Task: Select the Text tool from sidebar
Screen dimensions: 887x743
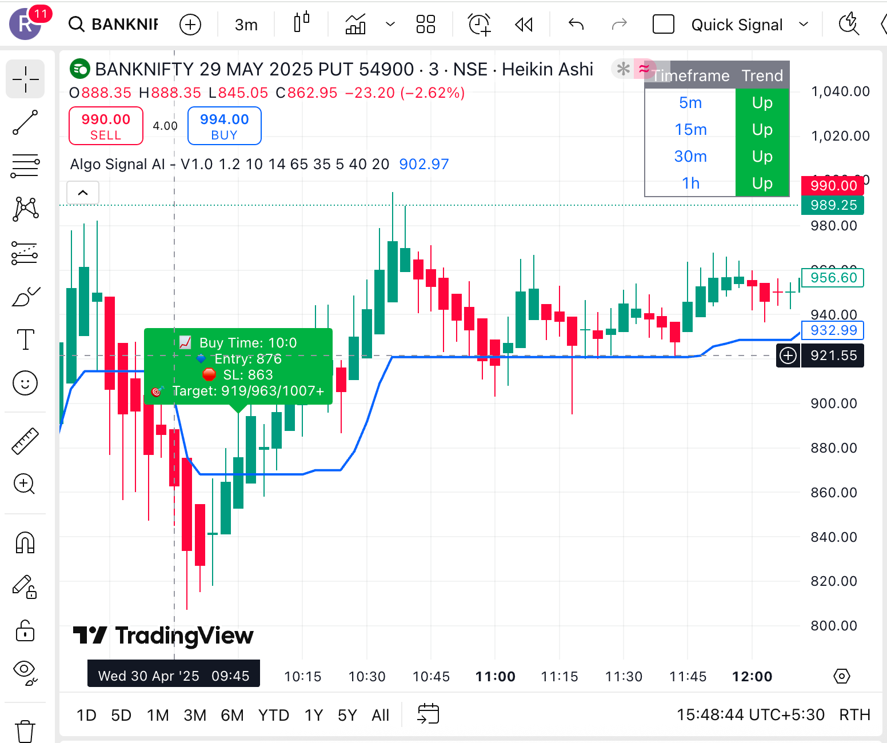Action: 25,339
